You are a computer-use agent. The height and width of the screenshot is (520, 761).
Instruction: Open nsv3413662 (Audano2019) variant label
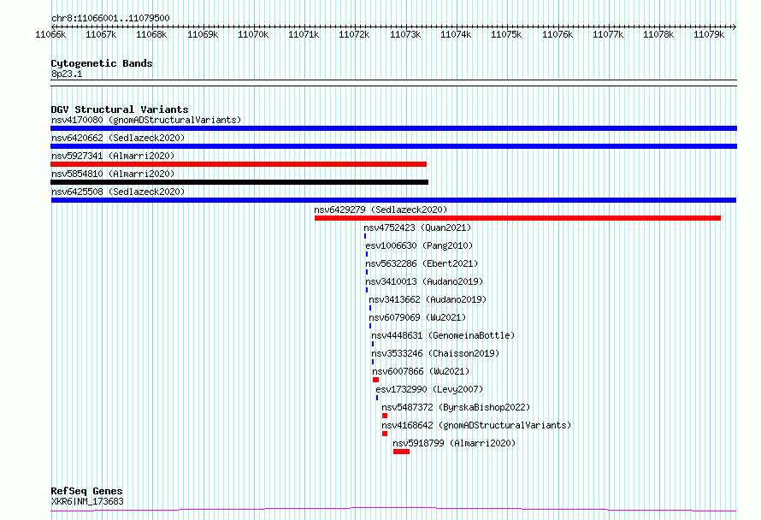[x=428, y=299]
